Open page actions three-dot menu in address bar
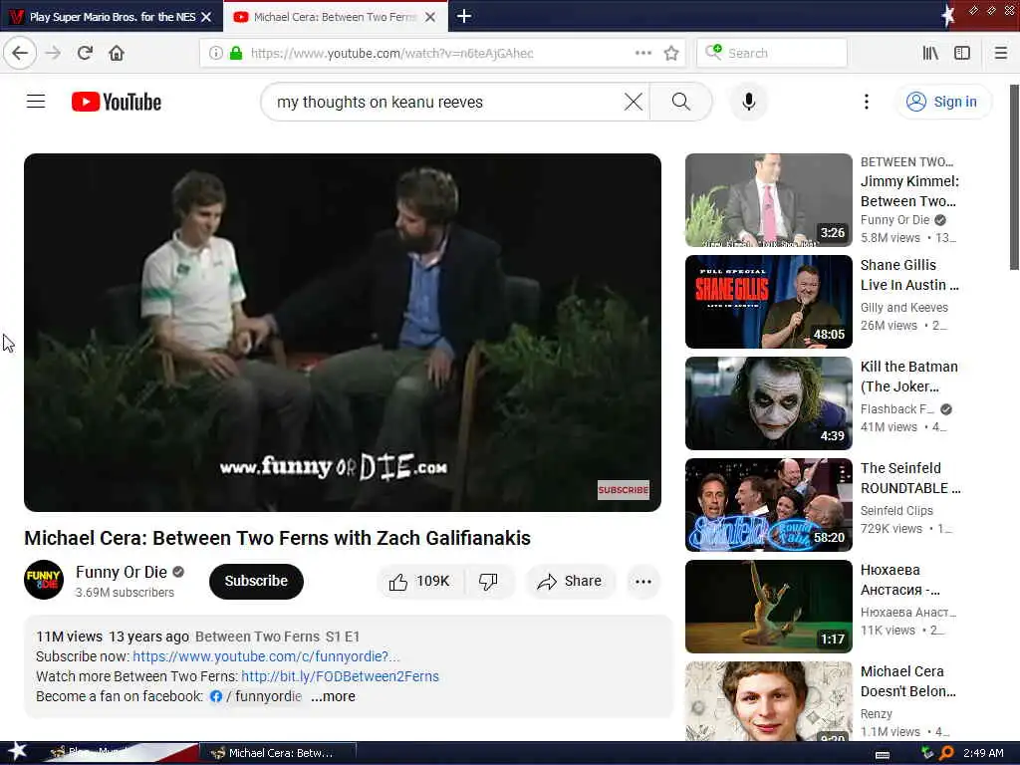The width and height of the screenshot is (1020, 765). tap(642, 53)
